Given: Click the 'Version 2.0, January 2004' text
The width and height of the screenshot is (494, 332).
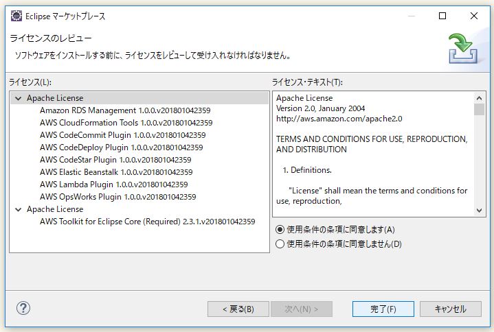Looking at the screenshot, I should point(320,108).
